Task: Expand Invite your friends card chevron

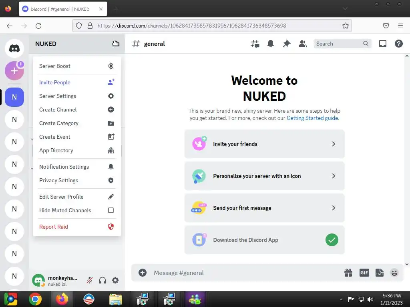Action: click(334, 144)
